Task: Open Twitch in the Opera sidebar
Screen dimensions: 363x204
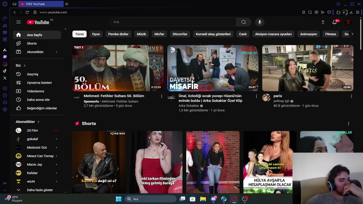Action: pyautogui.click(x=5, y=57)
